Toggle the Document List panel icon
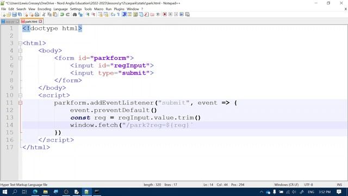The height and width of the screenshot is (196, 348). tap(141, 15)
